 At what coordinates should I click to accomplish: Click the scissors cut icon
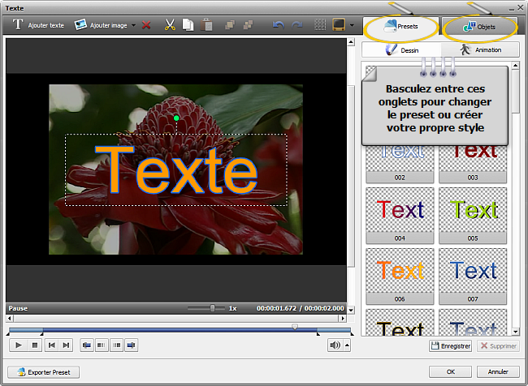click(170, 25)
